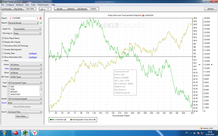Click the volume icon in system tray
The height and width of the screenshot is (136, 218).
(x=195, y=133)
